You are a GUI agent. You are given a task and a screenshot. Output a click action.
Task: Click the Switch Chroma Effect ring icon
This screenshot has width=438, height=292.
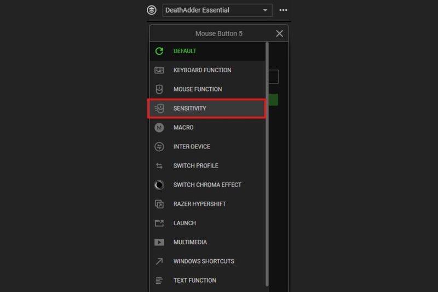(x=159, y=185)
